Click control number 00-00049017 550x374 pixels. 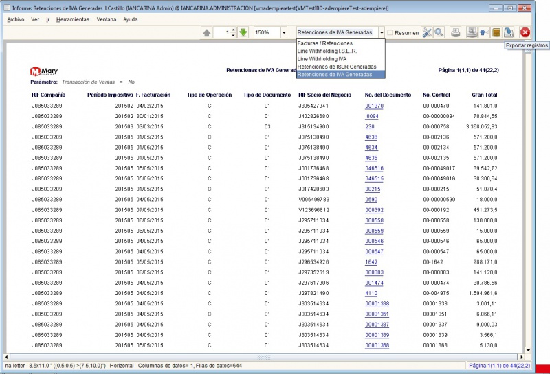tap(439, 168)
